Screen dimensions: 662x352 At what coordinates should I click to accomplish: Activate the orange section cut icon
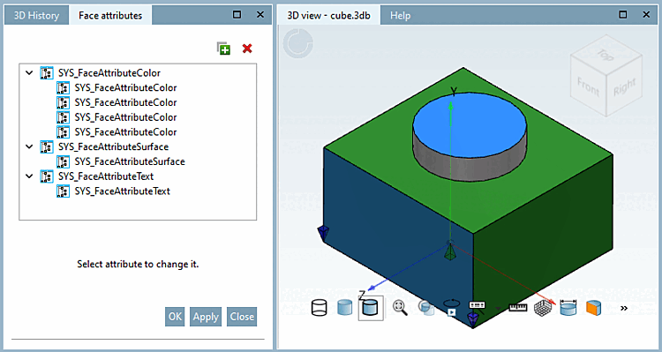594,308
